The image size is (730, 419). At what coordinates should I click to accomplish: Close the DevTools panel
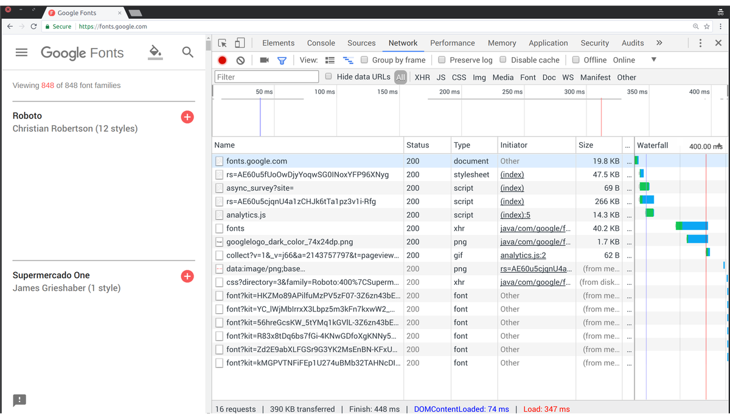[x=718, y=43]
